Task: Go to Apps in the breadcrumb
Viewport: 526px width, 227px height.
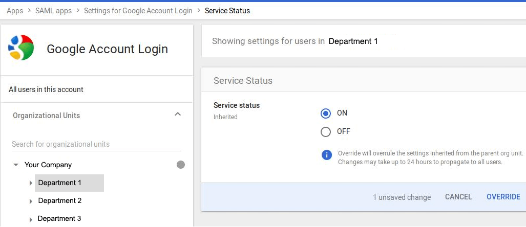Action: pyautogui.click(x=15, y=11)
